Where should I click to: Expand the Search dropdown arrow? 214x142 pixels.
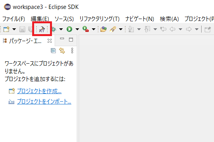[x=121, y=29]
